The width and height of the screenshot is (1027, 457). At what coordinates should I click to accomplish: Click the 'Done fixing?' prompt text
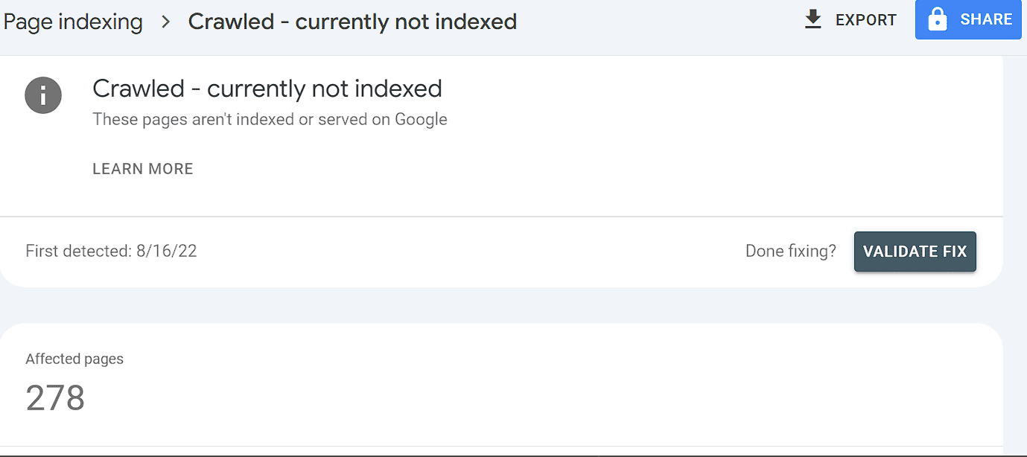[x=791, y=252]
